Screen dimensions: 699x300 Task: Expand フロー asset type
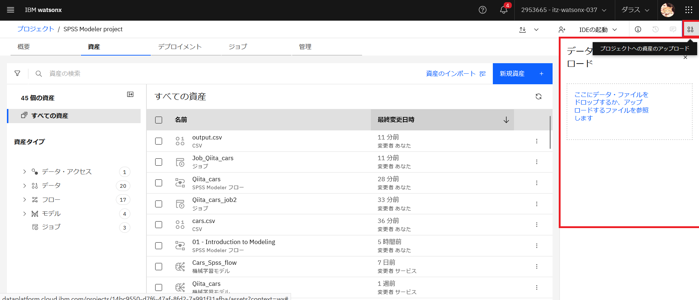(x=24, y=200)
